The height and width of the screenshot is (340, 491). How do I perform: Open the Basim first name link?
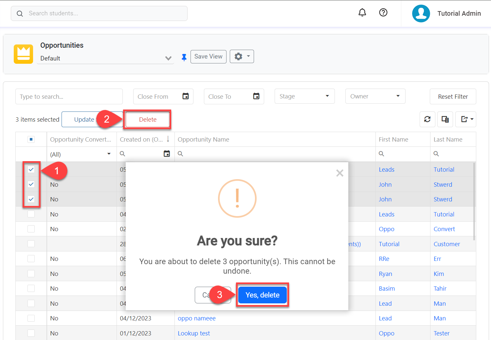pyautogui.click(x=387, y=288)
